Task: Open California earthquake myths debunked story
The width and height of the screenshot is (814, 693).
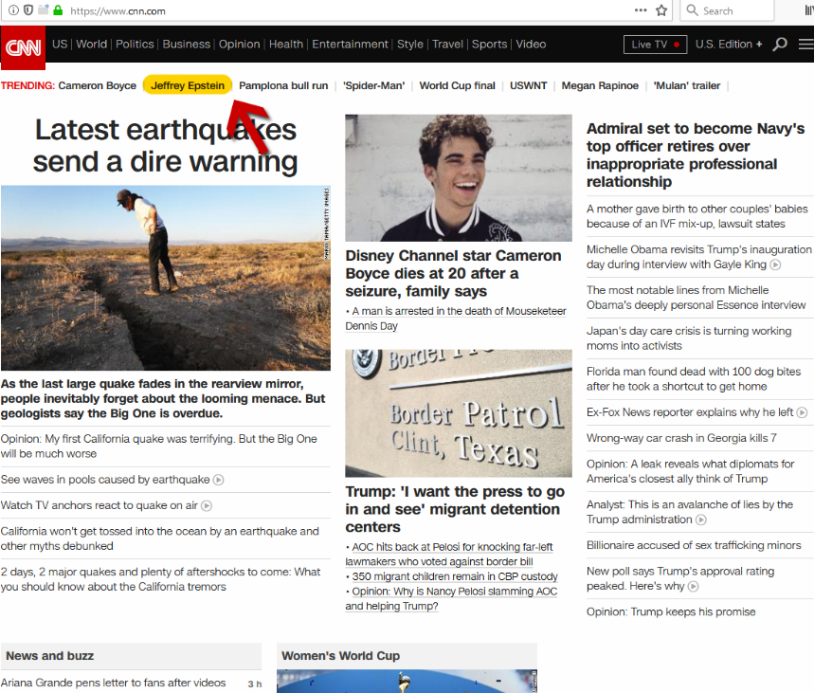Action: coord(159,538)
